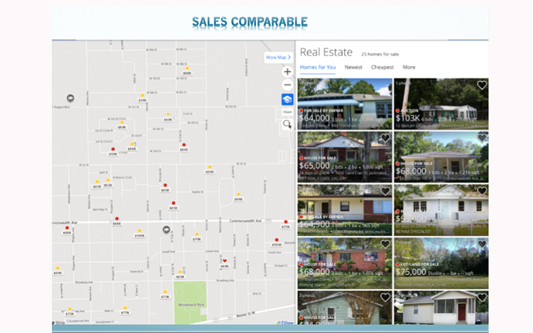Favorite the $103K auction listing heart
Screen dimensions: 533x333
click(482, 85)
